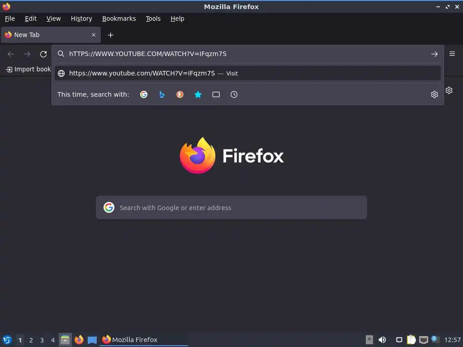Switch to workspace 3 on the taskbar

[42, 340]
